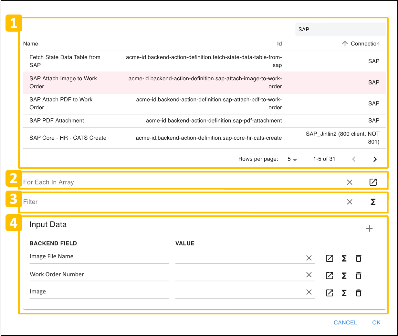This screenshot has width=398, height=336.
Task: Clear the Image File Name value
Action: (309, 258)
